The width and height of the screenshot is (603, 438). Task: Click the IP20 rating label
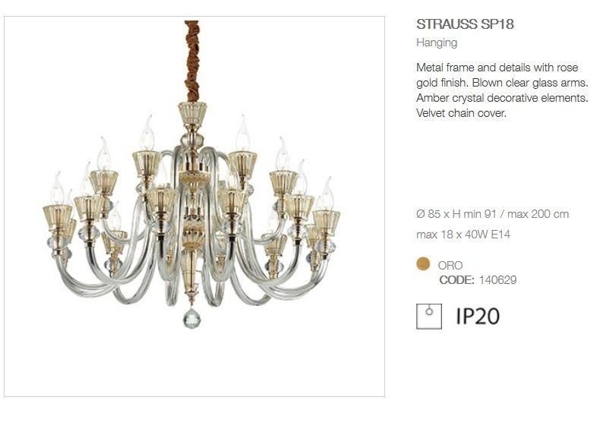point(478,316)
